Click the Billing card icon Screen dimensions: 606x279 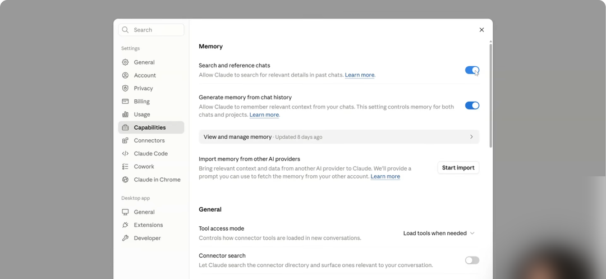coord(125,101)
